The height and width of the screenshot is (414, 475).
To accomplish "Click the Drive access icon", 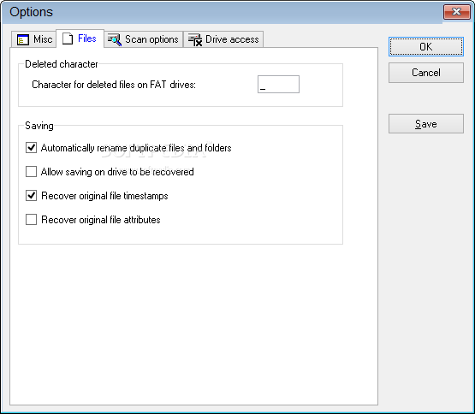I will (195, 39).
